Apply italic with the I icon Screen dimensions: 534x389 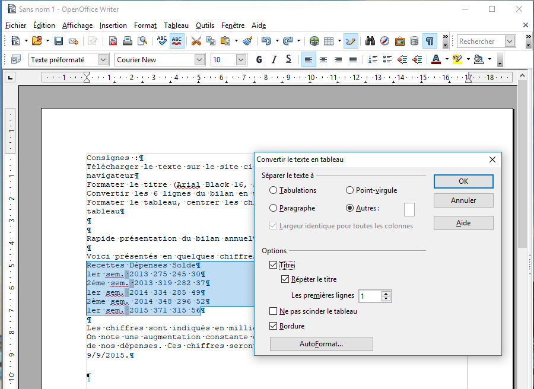tap(274, 60)
